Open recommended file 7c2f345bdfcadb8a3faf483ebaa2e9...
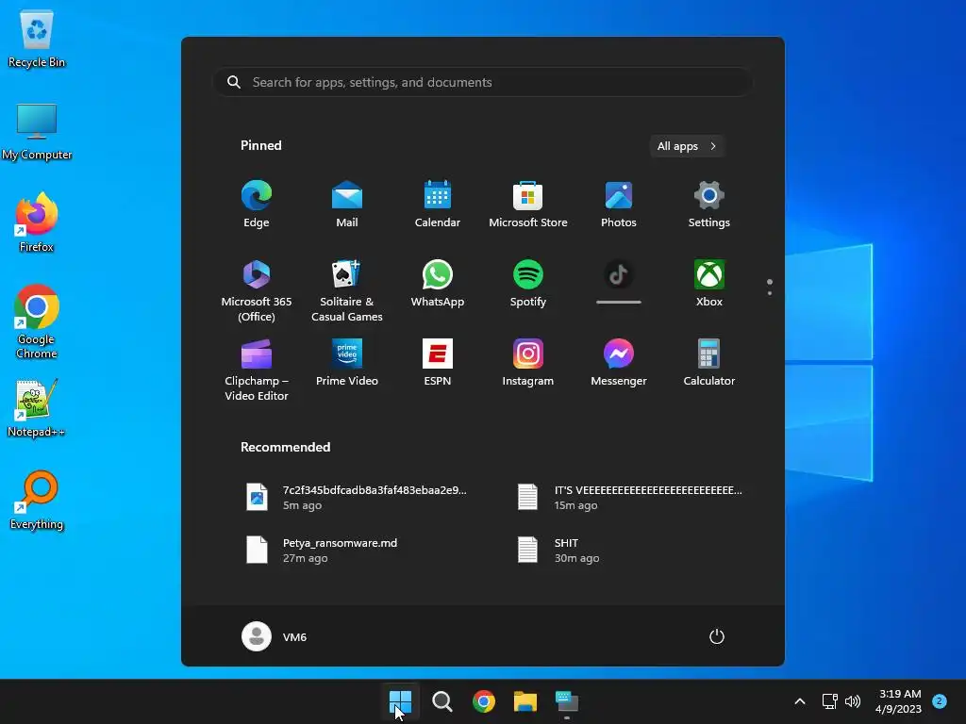The width and height of the screenshot is (966, 724). pyautogui.click(x=358, y=498)
